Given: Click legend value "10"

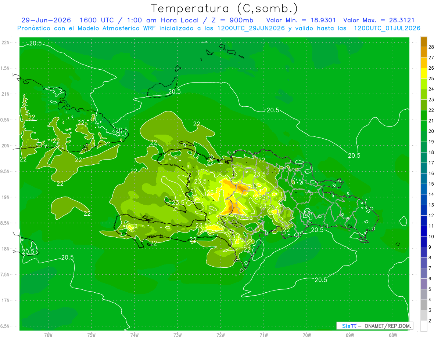Looking at the screenshot, I should coord(431,237).
